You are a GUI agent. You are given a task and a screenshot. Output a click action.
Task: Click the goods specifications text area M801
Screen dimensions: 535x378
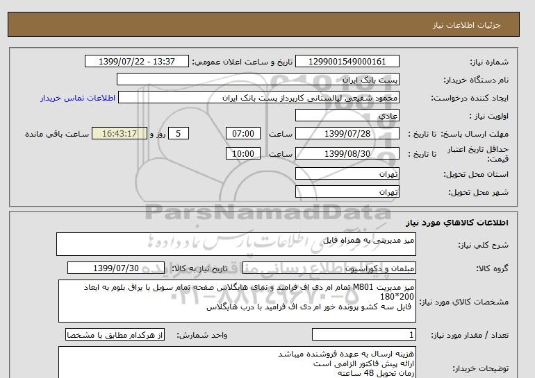[237, 301]
